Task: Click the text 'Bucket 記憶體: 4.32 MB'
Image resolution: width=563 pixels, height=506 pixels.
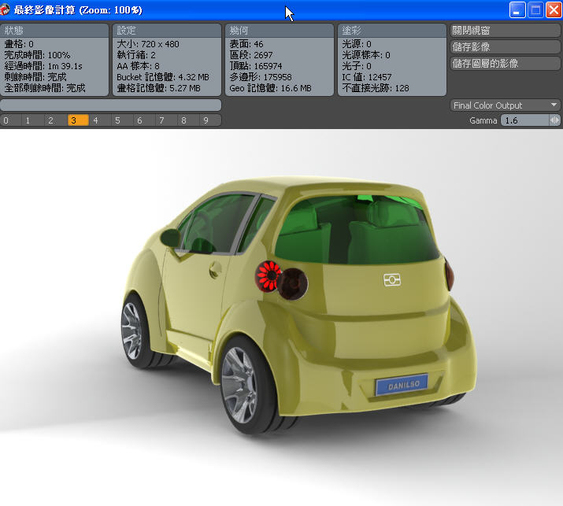Action: 163,77
